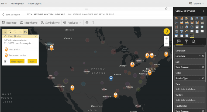Activate the Find Similar tool icon
The height and width of the screenshot is (112, 207).
pos(25,32)
